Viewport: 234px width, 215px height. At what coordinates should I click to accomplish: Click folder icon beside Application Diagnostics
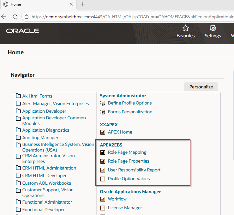(18, 130)
